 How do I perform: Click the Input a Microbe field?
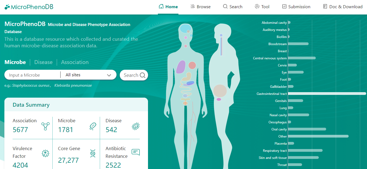coord(33,75)
